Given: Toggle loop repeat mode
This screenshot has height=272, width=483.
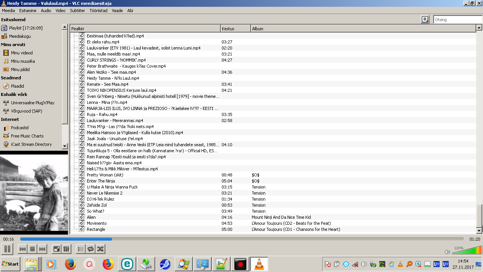Looking at the screenshot, I should [90, 249].
